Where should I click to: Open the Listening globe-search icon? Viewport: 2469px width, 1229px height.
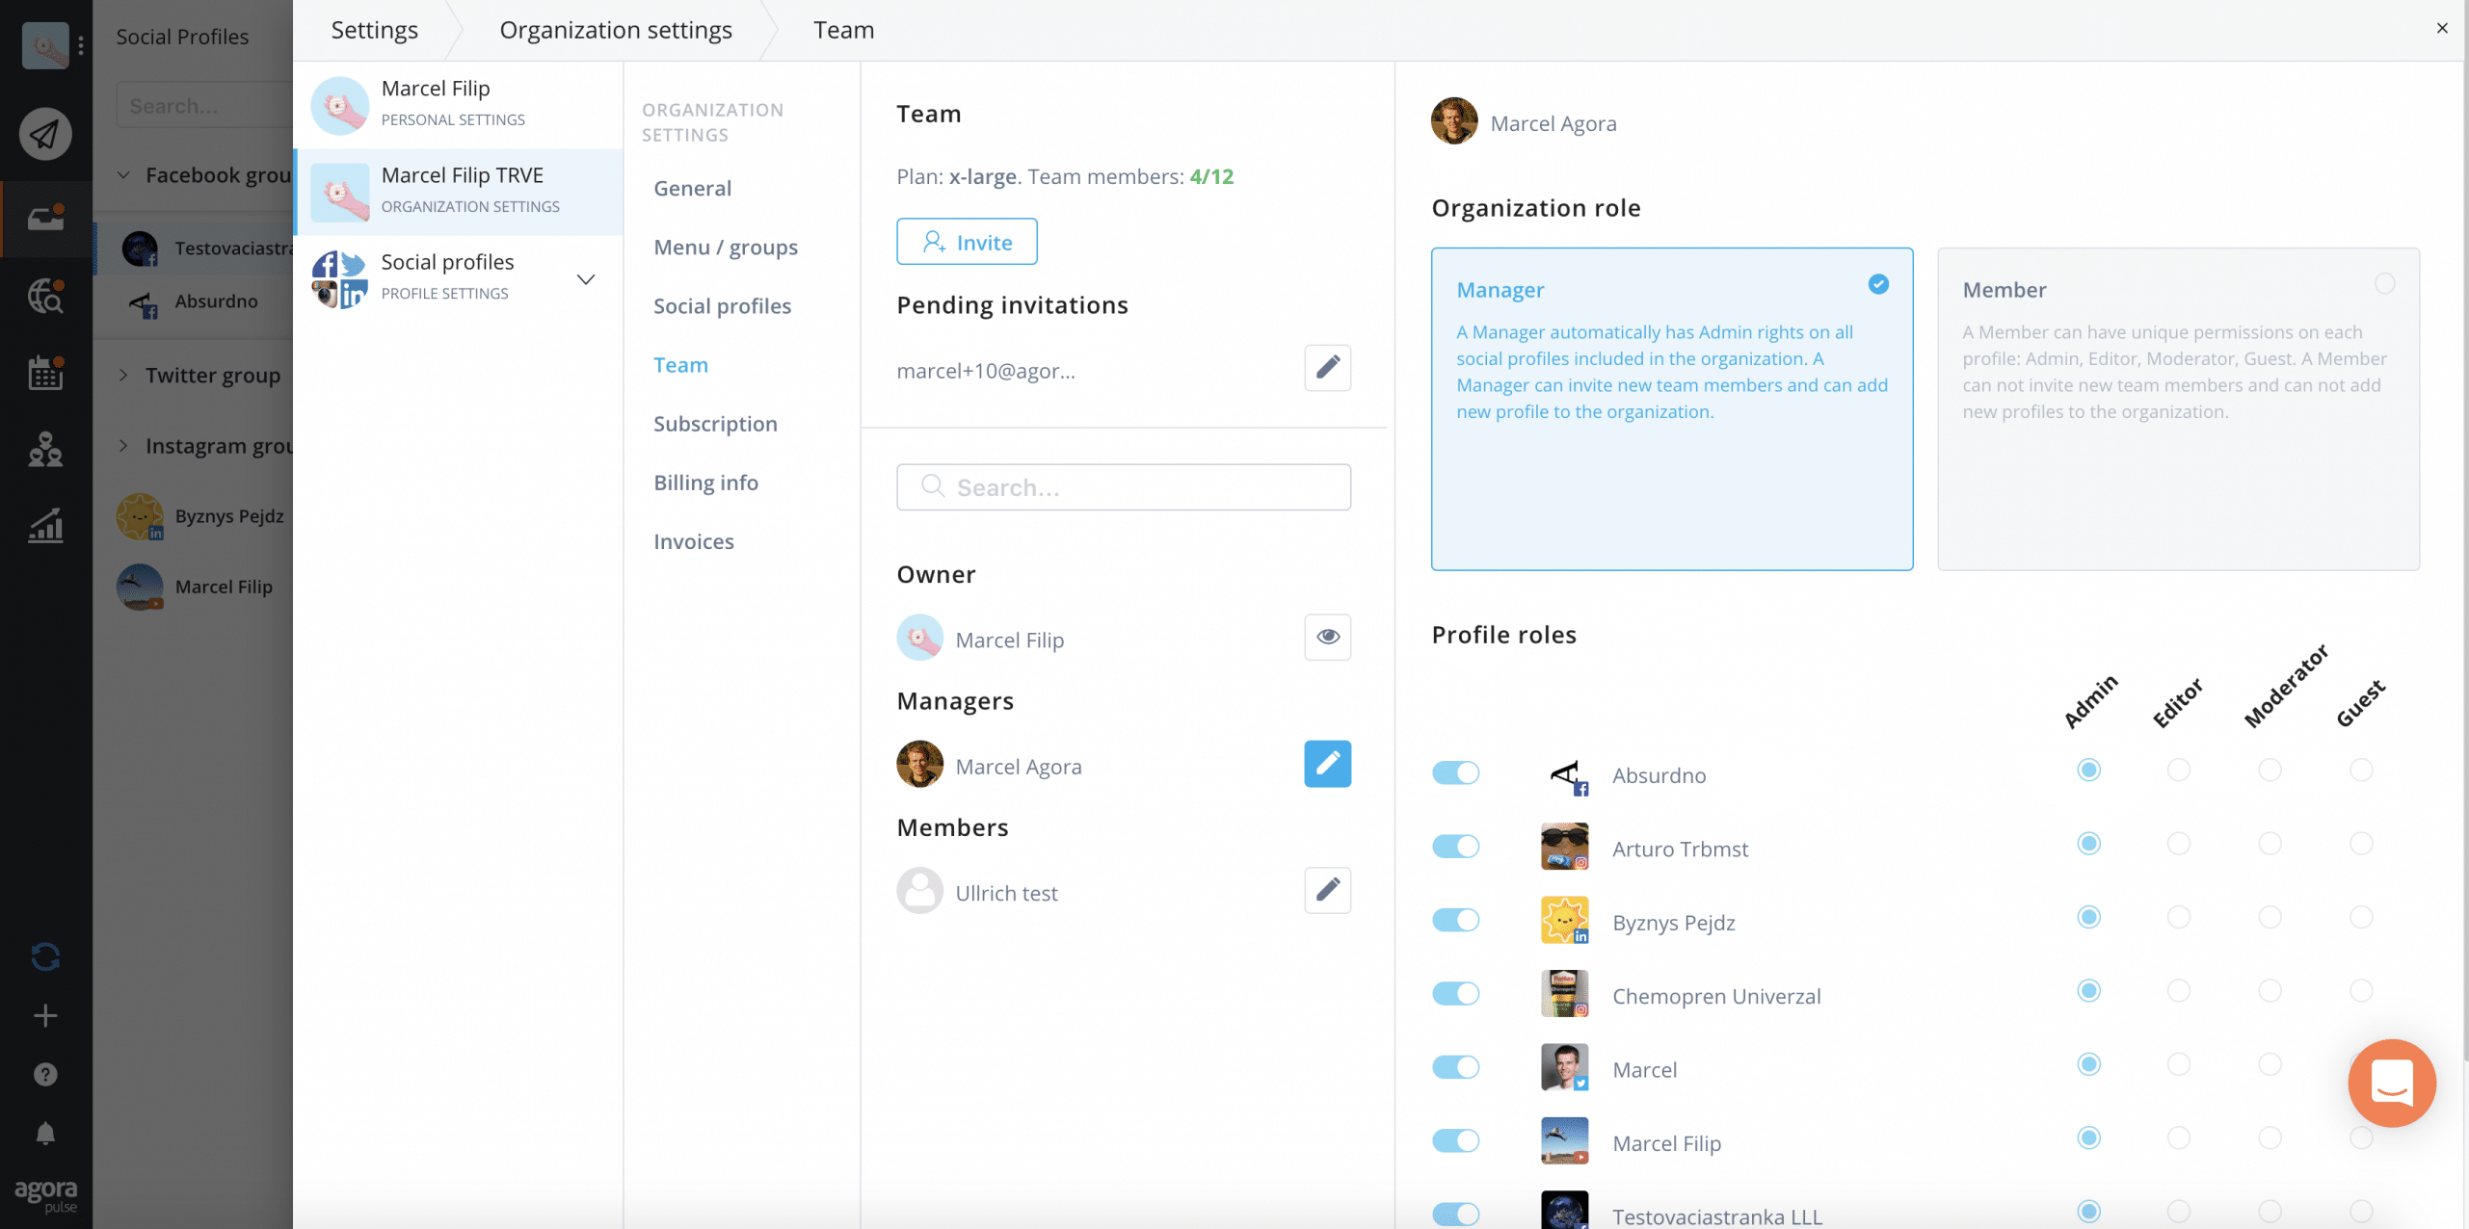click(45, 296)
